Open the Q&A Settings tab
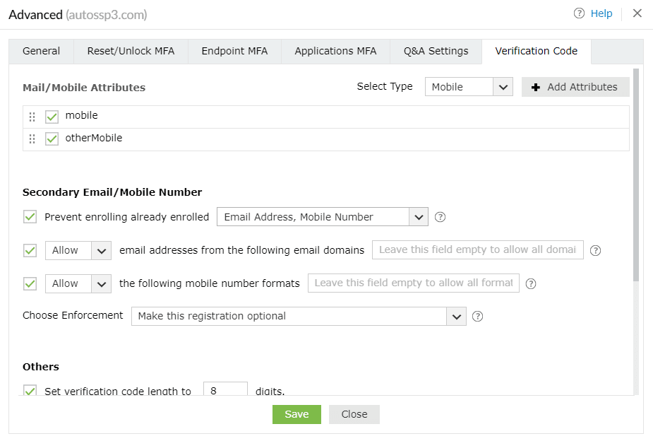The width and height of the screenshot is (653, 441). point(436,51)
